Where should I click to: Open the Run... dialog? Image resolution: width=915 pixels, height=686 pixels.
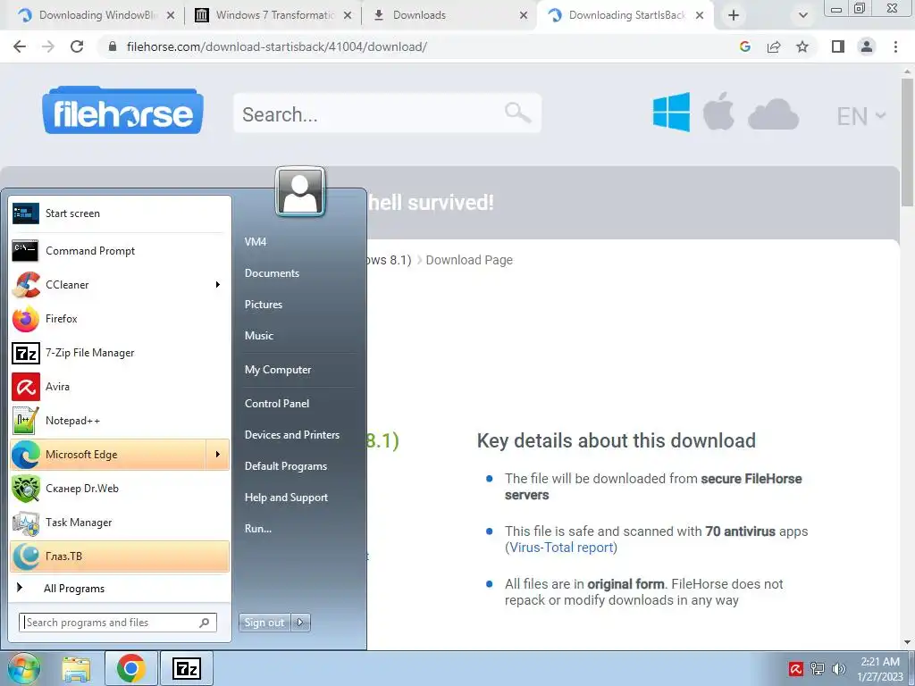(x=258, y=529)
